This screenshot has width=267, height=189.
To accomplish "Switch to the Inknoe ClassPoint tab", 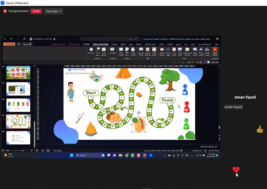I will (101, 44).
